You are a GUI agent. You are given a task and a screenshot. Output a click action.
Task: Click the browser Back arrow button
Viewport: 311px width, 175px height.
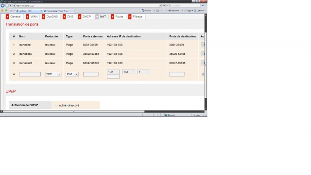pyautogui.click(x=2, y=6)
